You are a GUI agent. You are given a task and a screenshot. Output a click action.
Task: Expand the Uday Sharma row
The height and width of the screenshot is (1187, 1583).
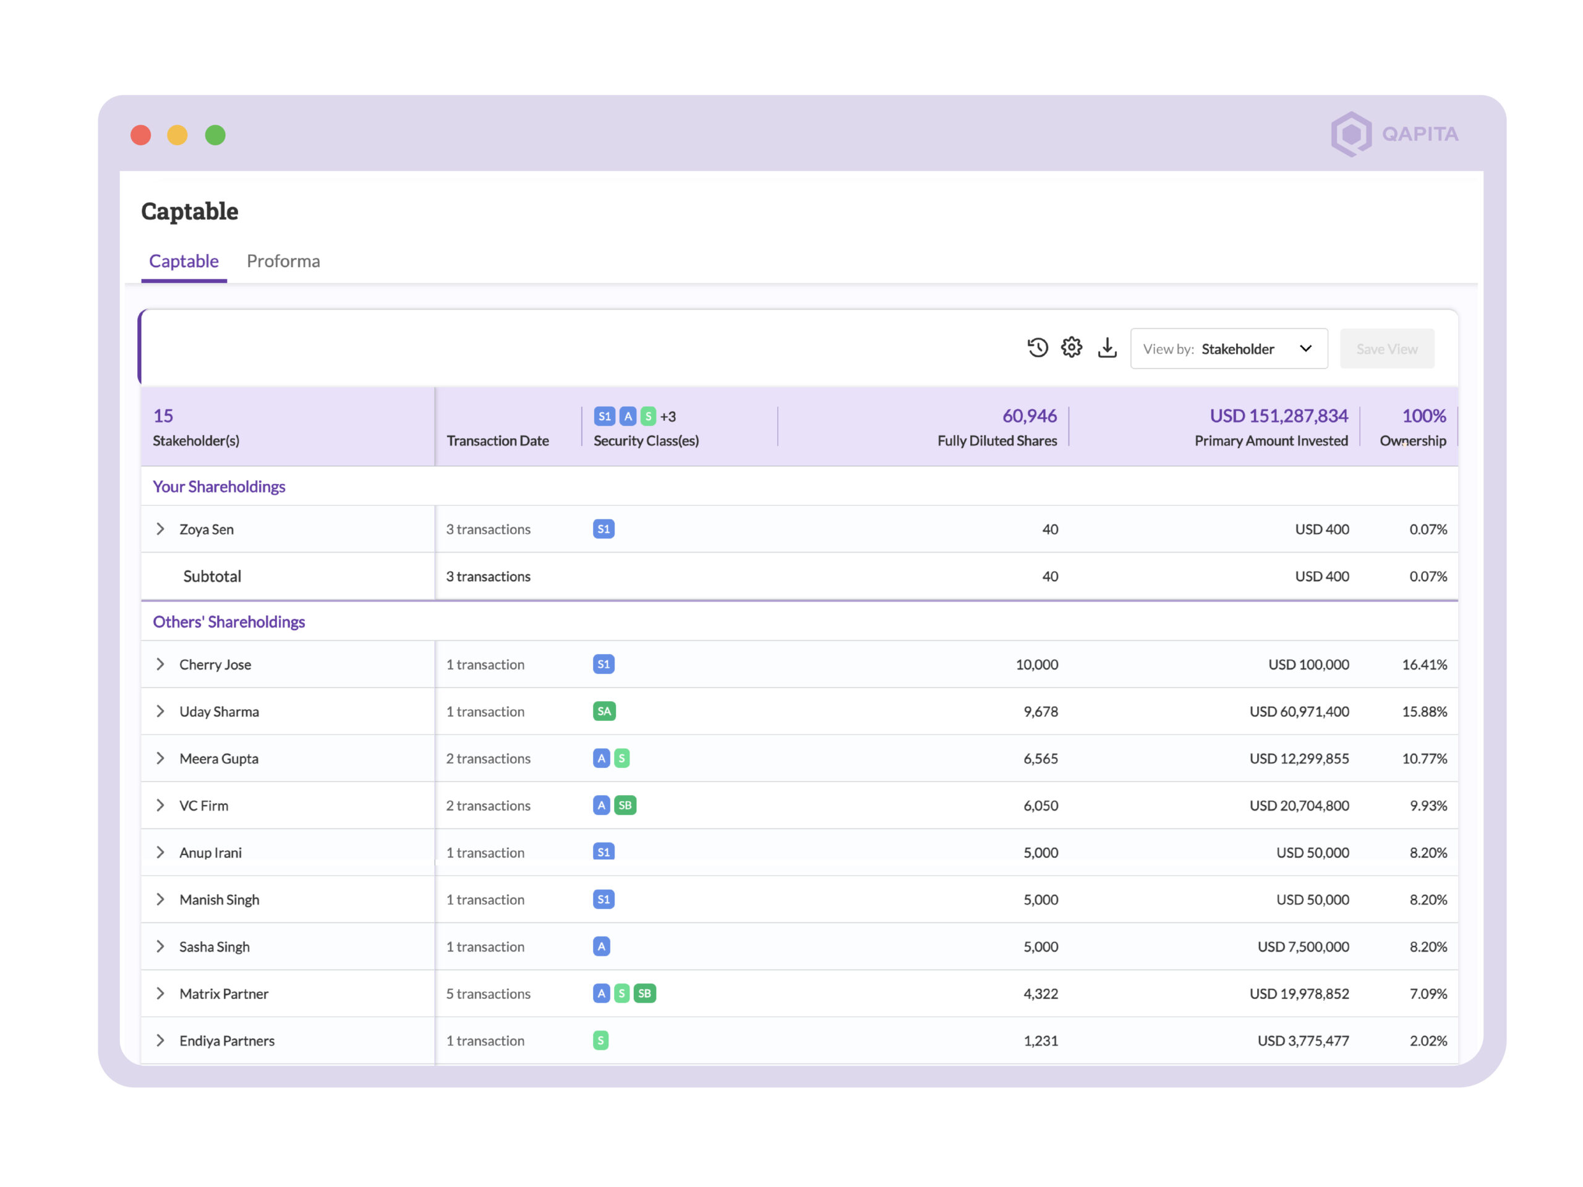pyautogui.click(x=160, y=711)
